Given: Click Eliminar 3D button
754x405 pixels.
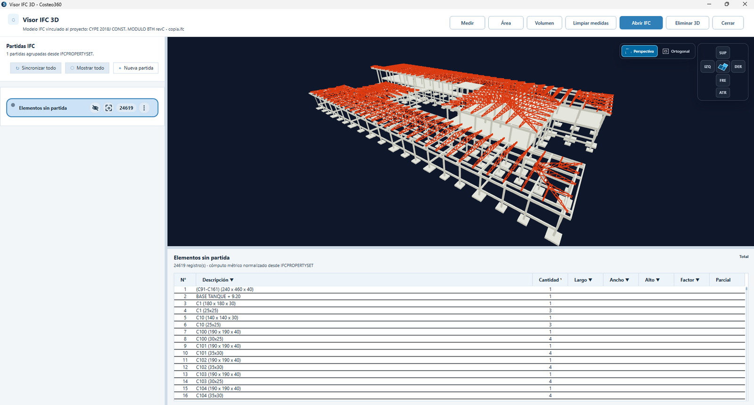Looking at the screenshot, I should point(688,23).
